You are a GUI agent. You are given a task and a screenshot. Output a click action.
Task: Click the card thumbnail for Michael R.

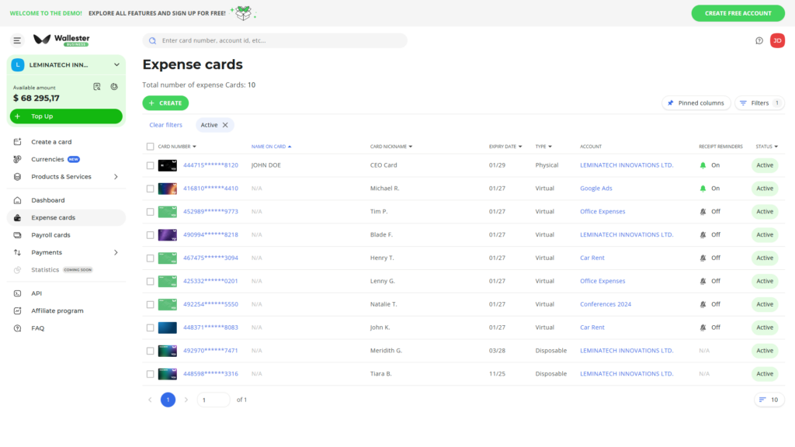click(168, 189)
